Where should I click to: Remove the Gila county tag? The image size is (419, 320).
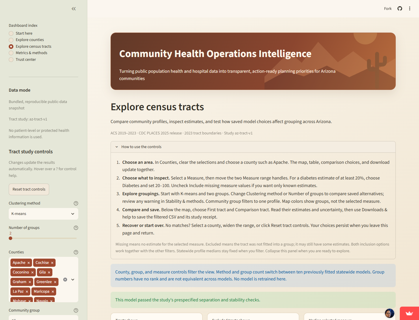pyautogui.click(x=49, y=272)
